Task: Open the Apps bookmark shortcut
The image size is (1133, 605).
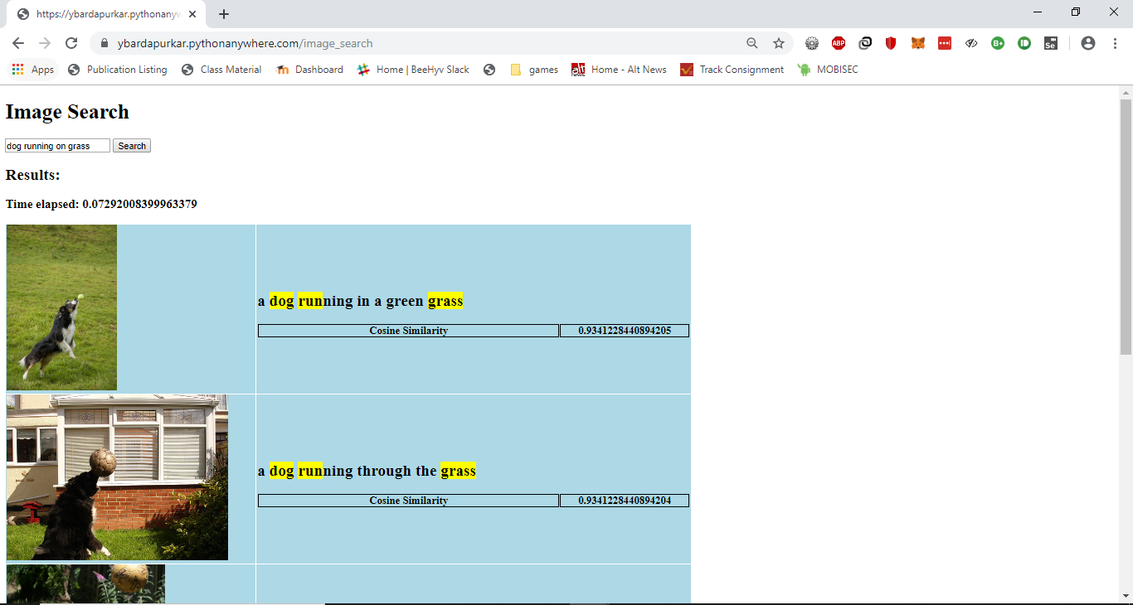Action: pyautogui.click(x=33, y=70)
